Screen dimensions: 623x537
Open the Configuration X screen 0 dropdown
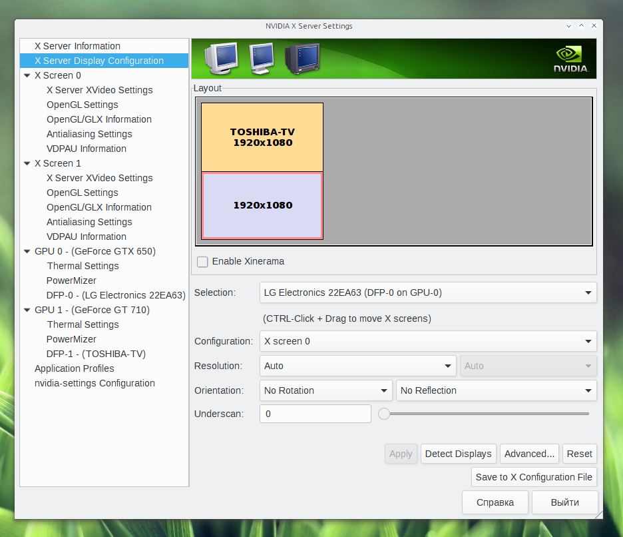tap(428, 341)
